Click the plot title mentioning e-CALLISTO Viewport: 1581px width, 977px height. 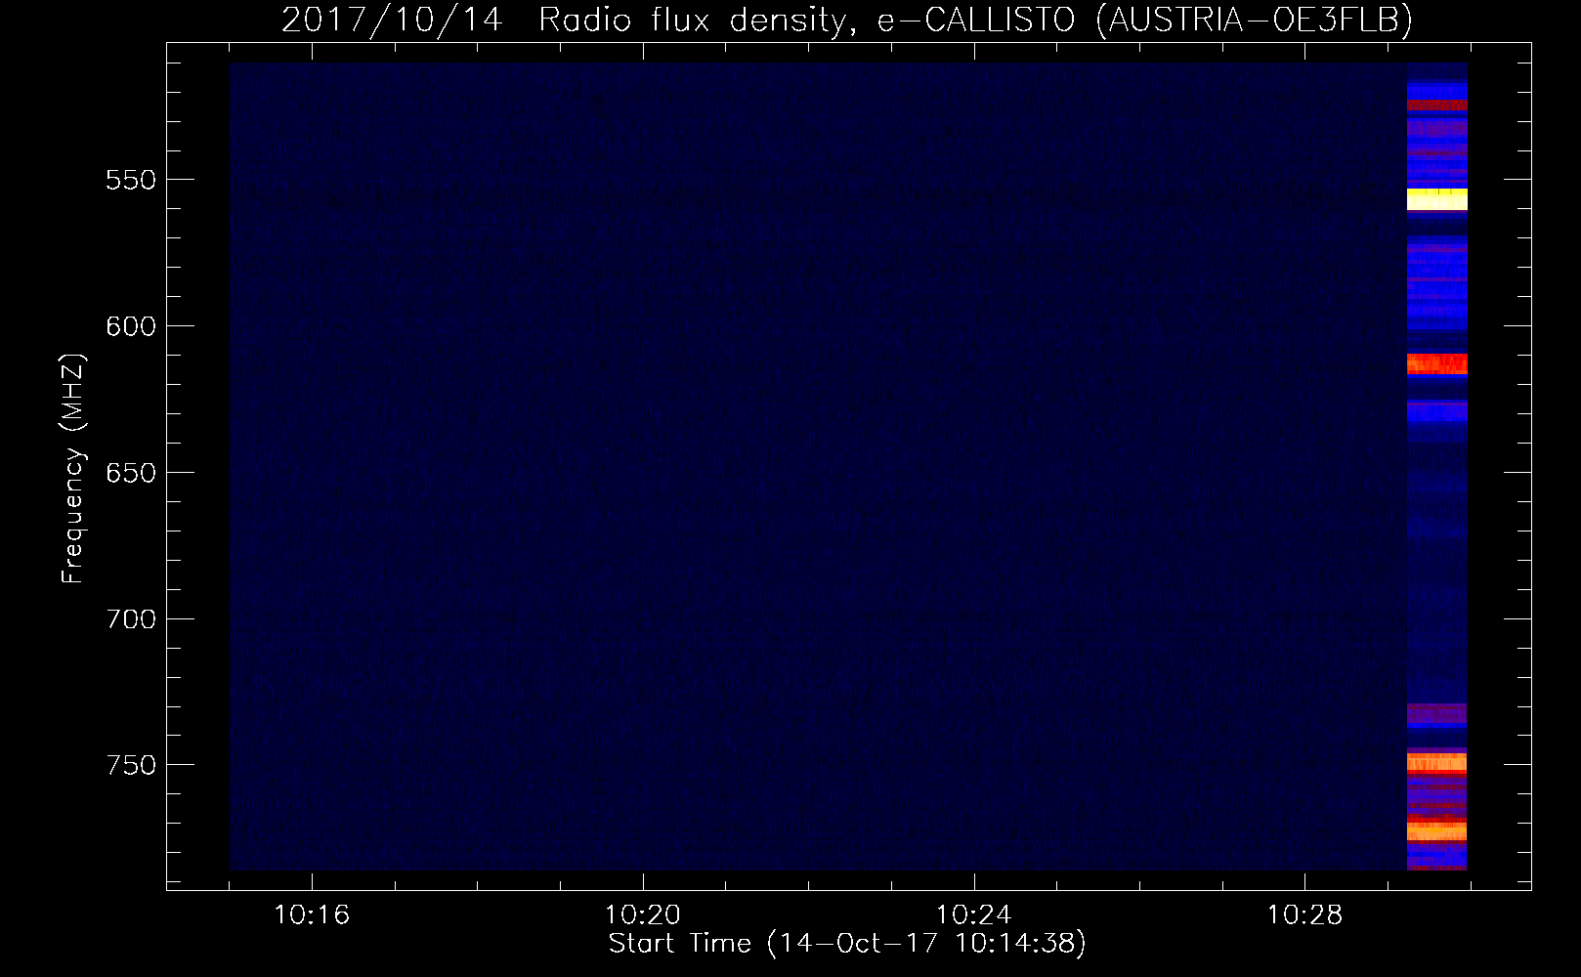point(847,20)
